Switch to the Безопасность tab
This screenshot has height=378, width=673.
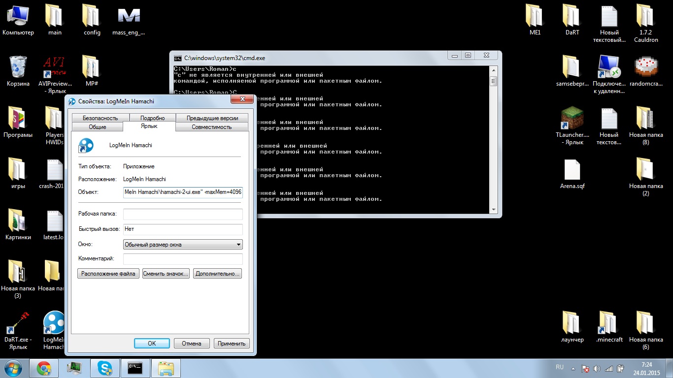(100, 118)
